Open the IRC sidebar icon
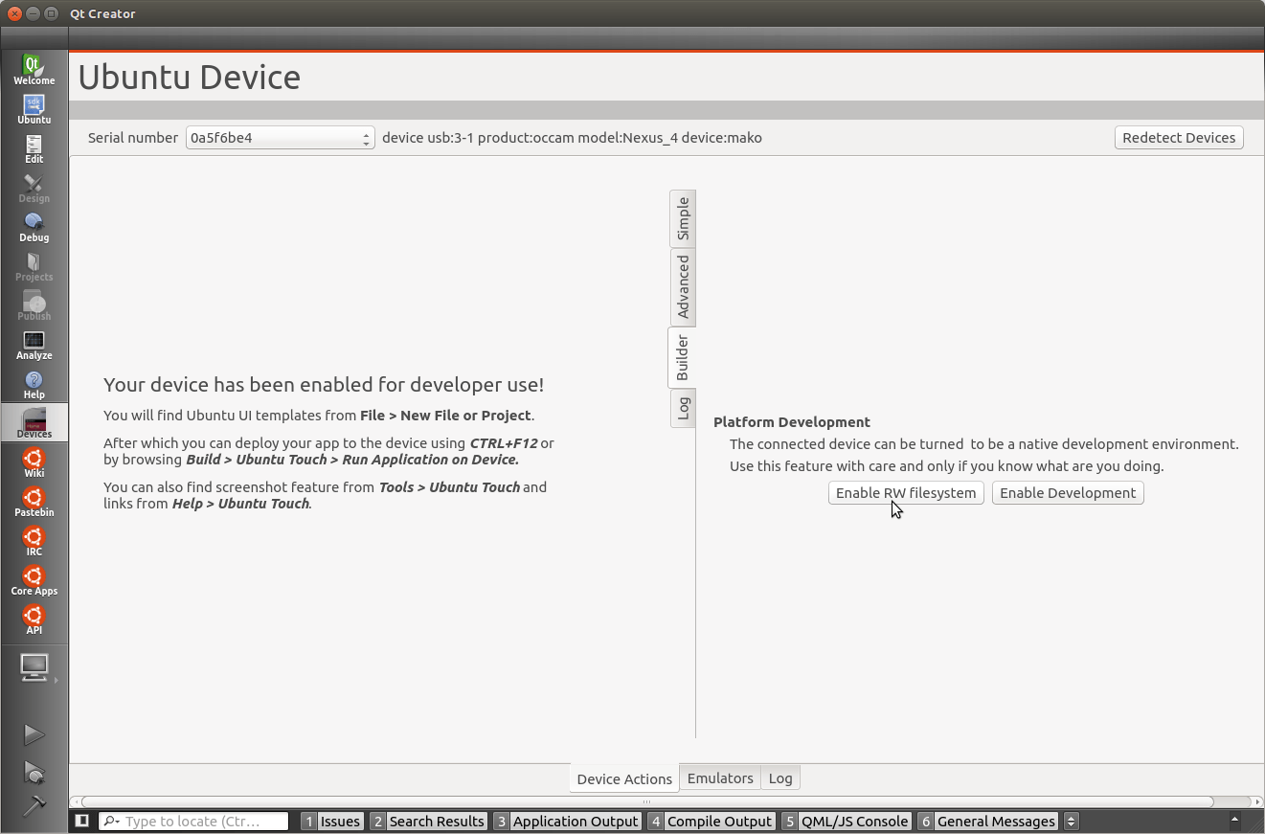Viewport: 1265px width, 834px height. pos(34,541)
